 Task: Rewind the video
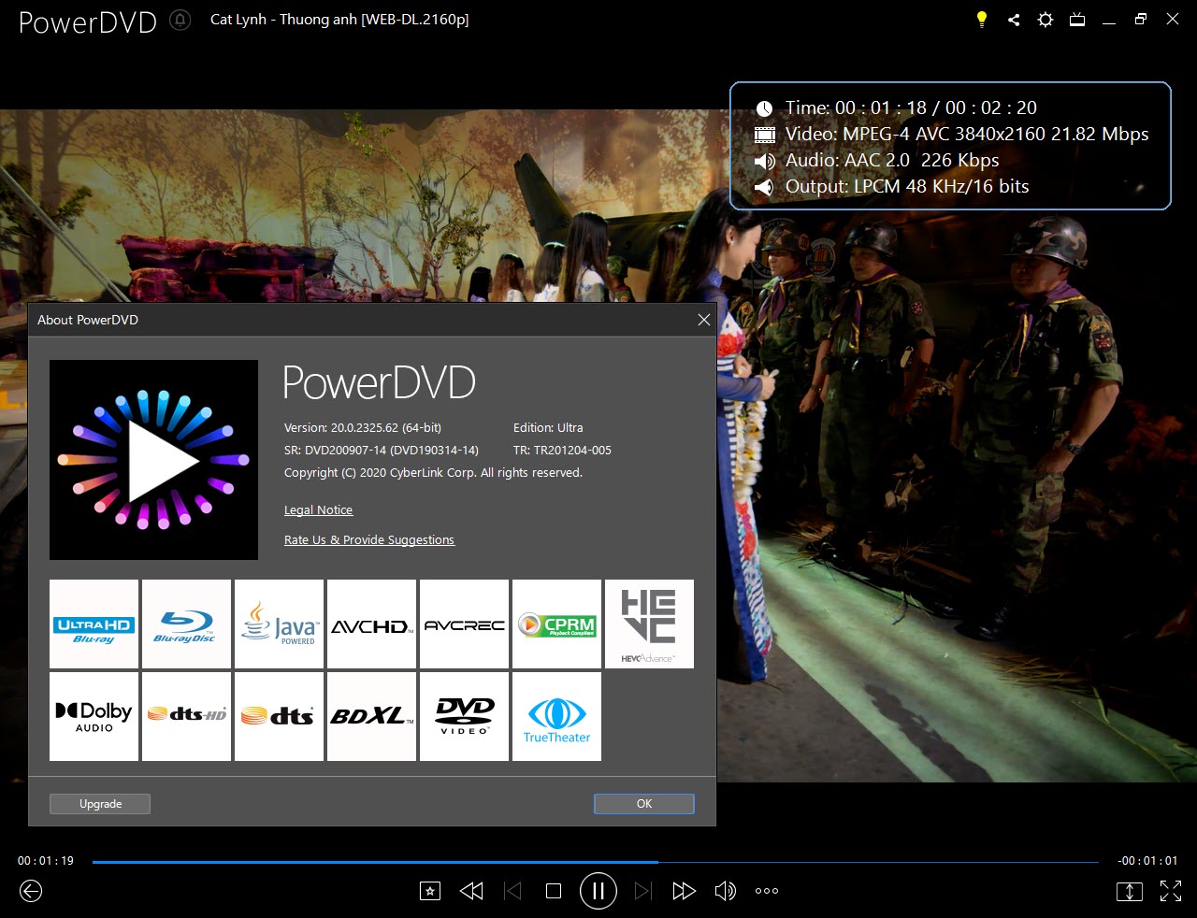[471, 891]
